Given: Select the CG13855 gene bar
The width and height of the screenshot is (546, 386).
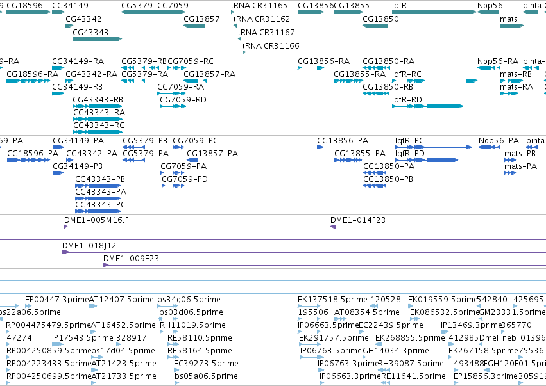Looking at the screenshot, I should [x=348, y=12].
